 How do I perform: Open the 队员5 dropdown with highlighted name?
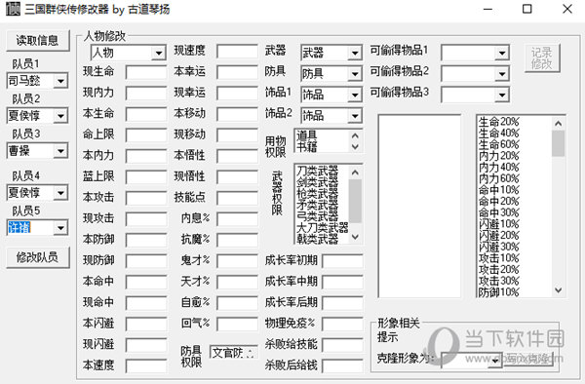60,228
